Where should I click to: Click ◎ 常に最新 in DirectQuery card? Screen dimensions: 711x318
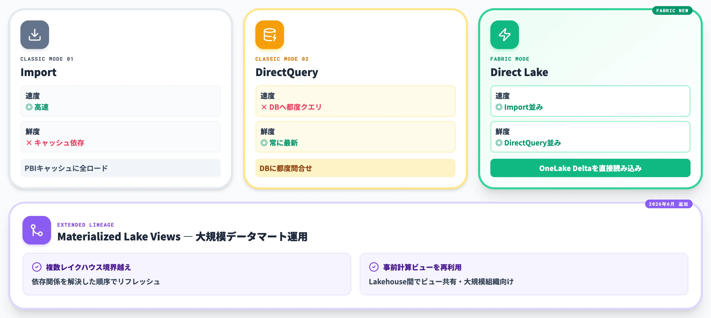[279, 143]
